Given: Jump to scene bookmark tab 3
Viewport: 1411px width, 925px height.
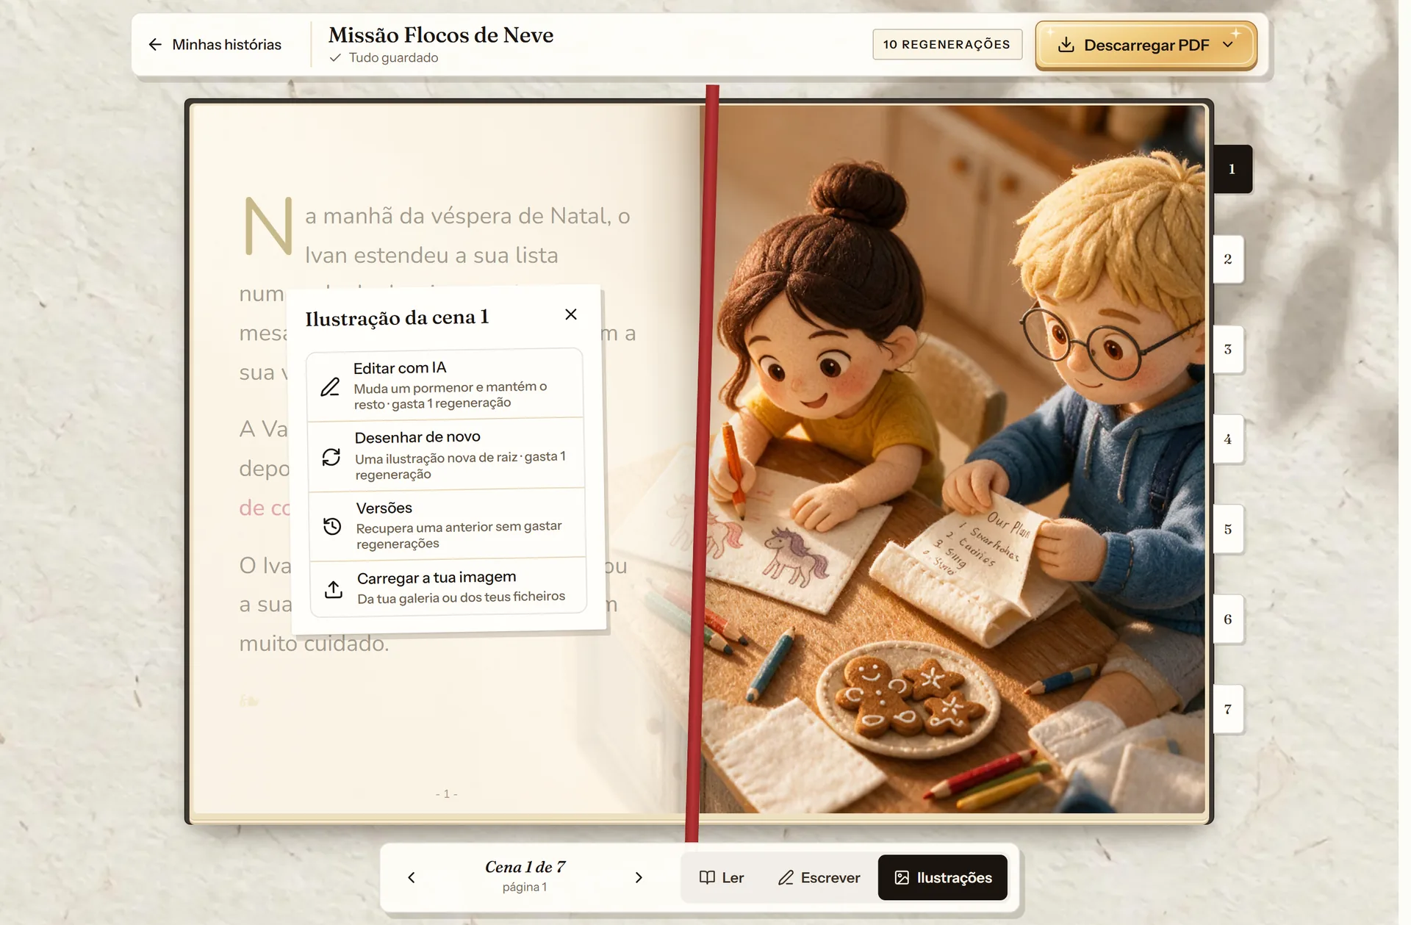Looking at the screenshot, I should tap(1228, 350).
